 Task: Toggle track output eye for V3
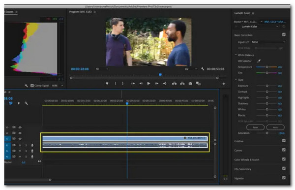tap(20, 127)
